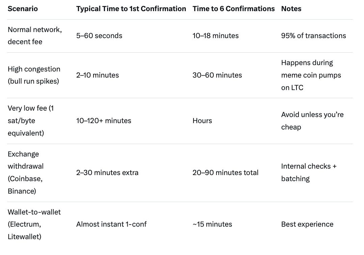Select the 'Very low fee' scenario cell

(30, 121)
